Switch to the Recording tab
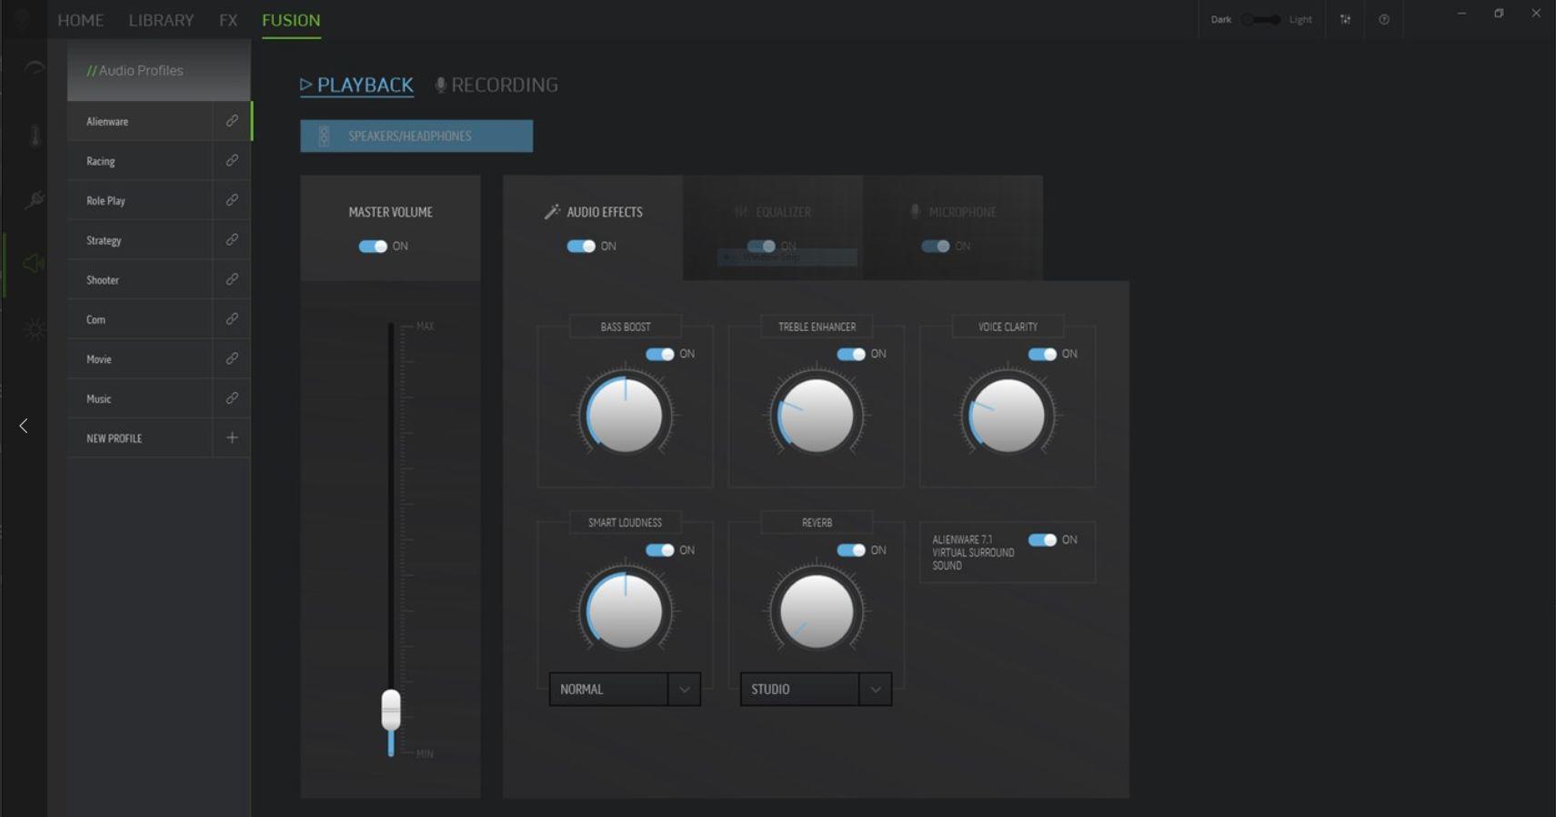Screen dimensions: 1556x817 point(497,86)
